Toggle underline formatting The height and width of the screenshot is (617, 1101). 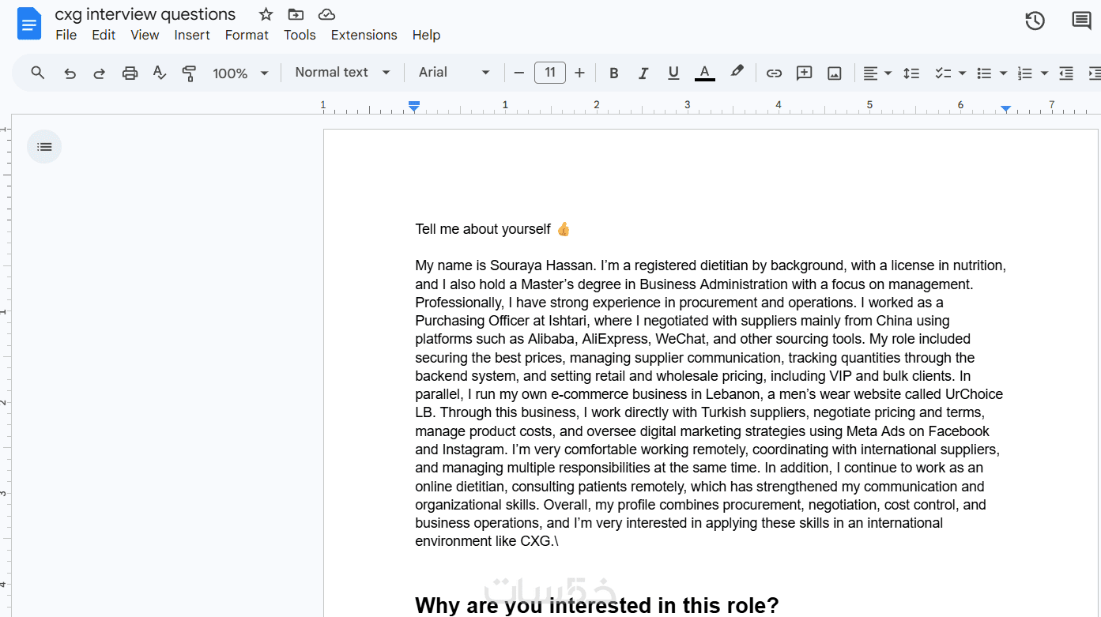[x=673, y=73]
